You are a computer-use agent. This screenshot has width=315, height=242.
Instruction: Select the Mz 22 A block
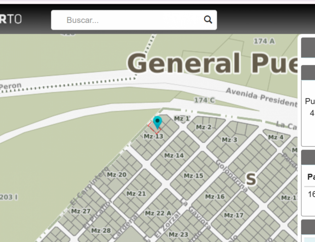click(x=158, y=213)
